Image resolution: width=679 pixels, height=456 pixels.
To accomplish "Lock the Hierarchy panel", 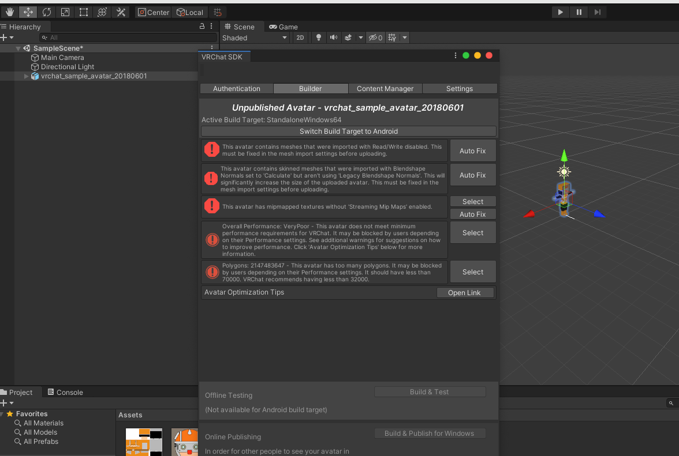I will pos(202,27).
